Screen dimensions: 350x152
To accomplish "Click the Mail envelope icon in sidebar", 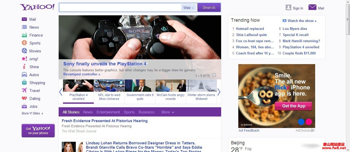I will pos(24,19).
